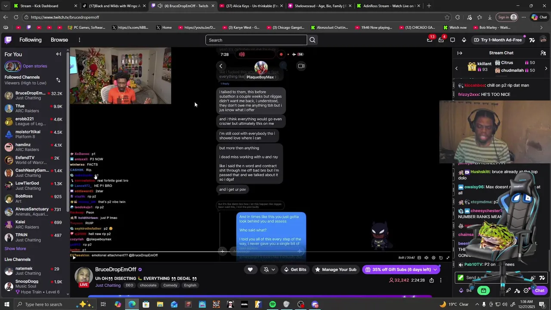This screenshot has width=551, height=310.
Task: Click Show More followed channels
Action: [15, 248]
